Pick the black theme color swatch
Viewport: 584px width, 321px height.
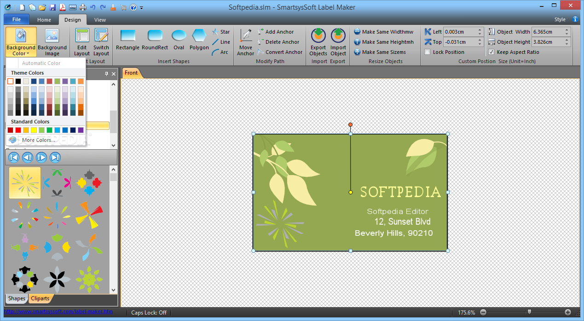click(x=18, y=81)
